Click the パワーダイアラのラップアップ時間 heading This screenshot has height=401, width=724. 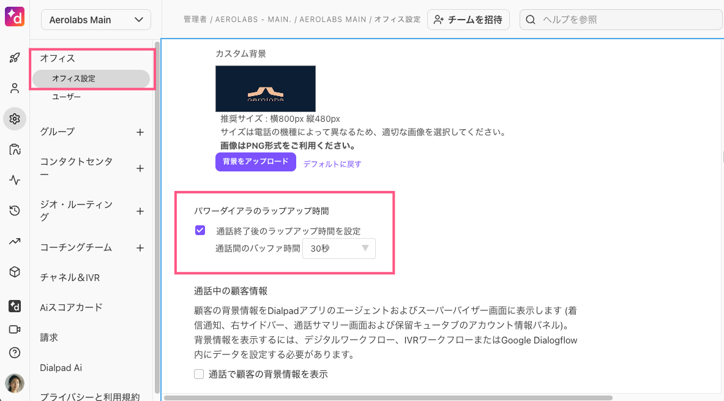(261, 211)
